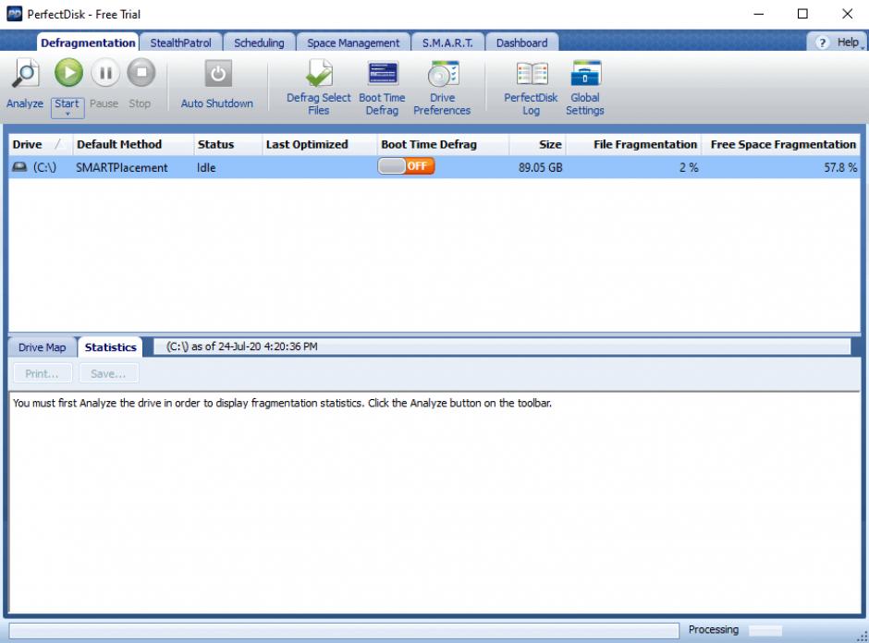This screenshot has width=869, height=643.
Task: Sort by File Fragmentation column header
Action: pyautogui.click(x=633, y=144)
